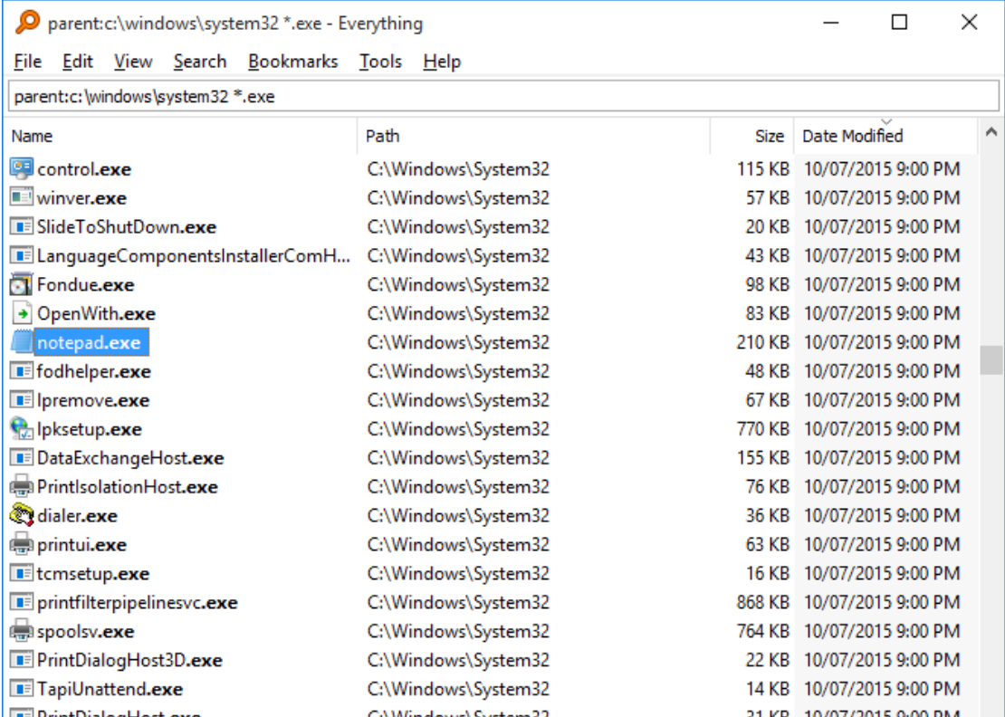Open the View menu

click(131, 61)
